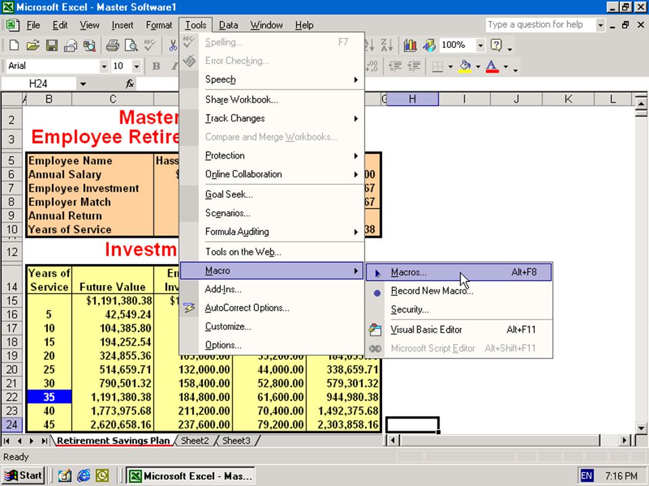
Task: Go to next sheet tab using arrow
Action: click(32, 441)
